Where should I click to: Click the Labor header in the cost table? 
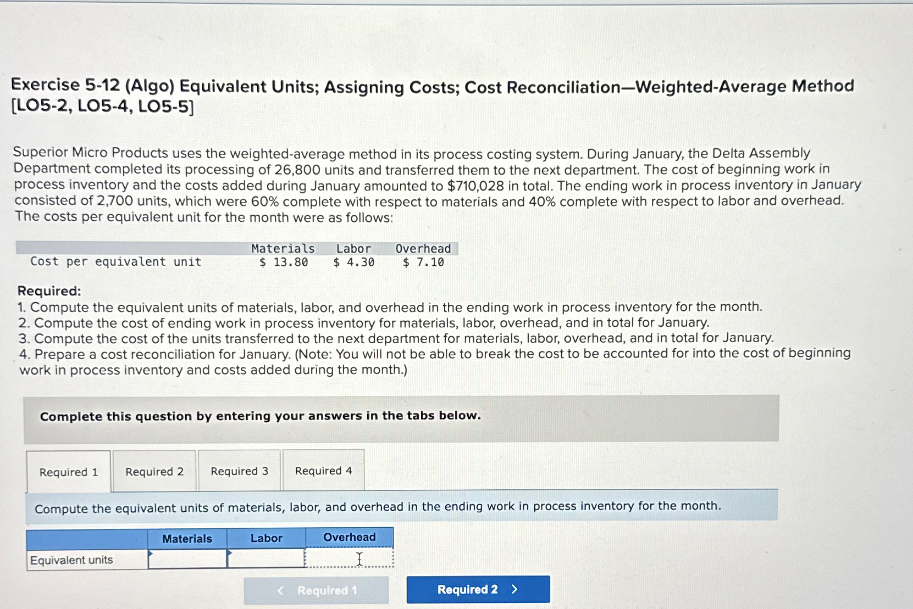pyautogui.click(x=354, y=249)
